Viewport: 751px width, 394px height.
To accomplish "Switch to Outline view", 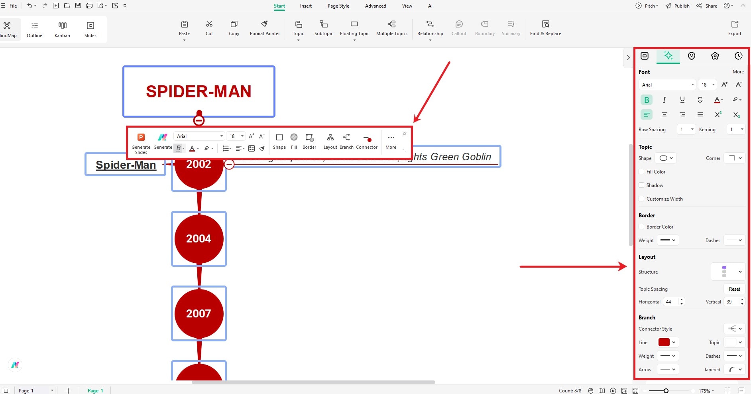I will [35, 30].
